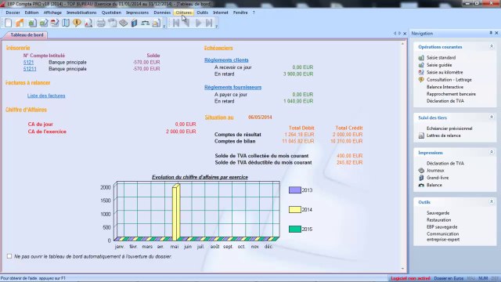Close the Tableau de bord tab
This screenshot has height=282, width=501.
(x=405, y=34)
